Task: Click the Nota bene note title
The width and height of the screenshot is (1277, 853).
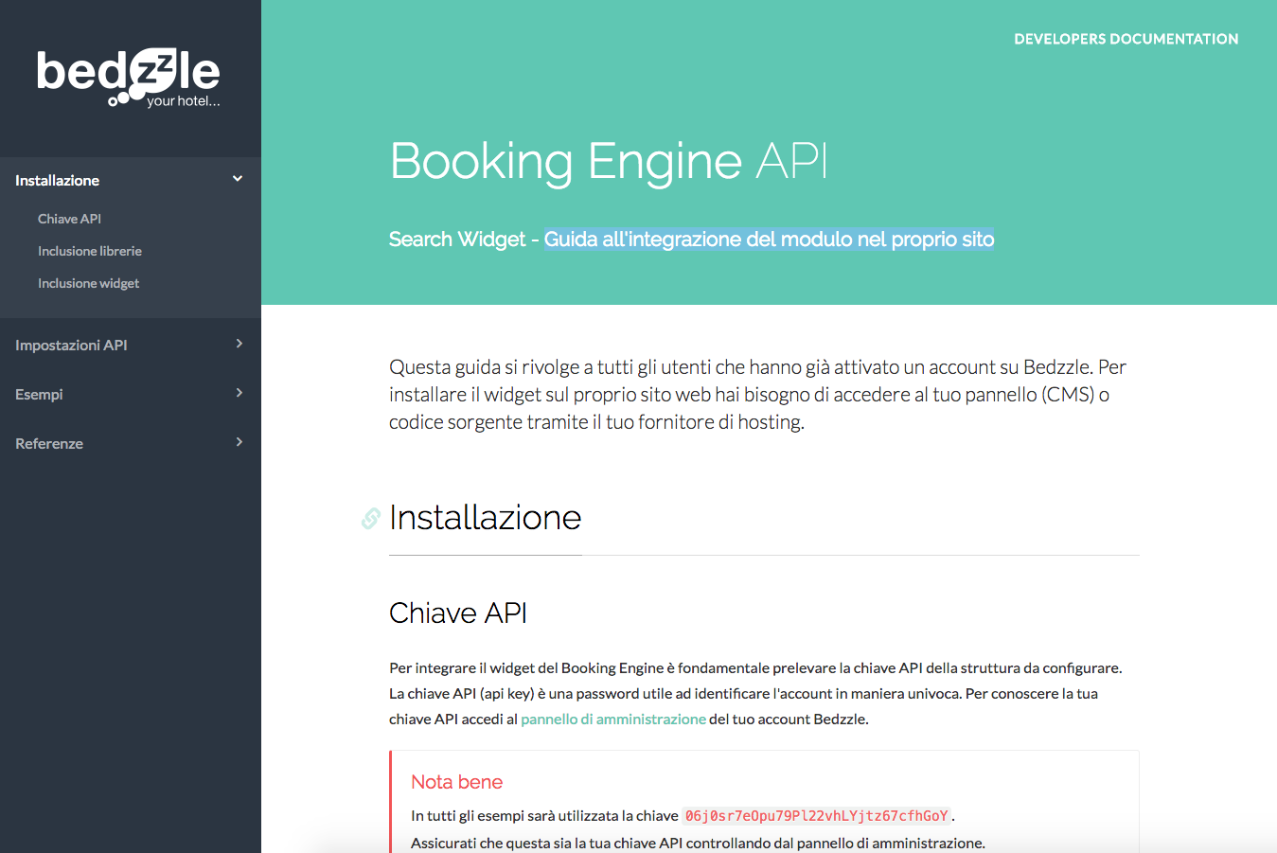Action: click(x=456, y=782)
